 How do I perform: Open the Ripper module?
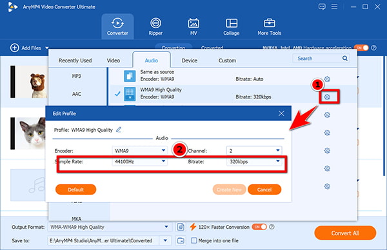(155, 26)
